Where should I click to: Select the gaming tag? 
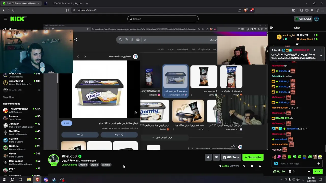[106, 165]
